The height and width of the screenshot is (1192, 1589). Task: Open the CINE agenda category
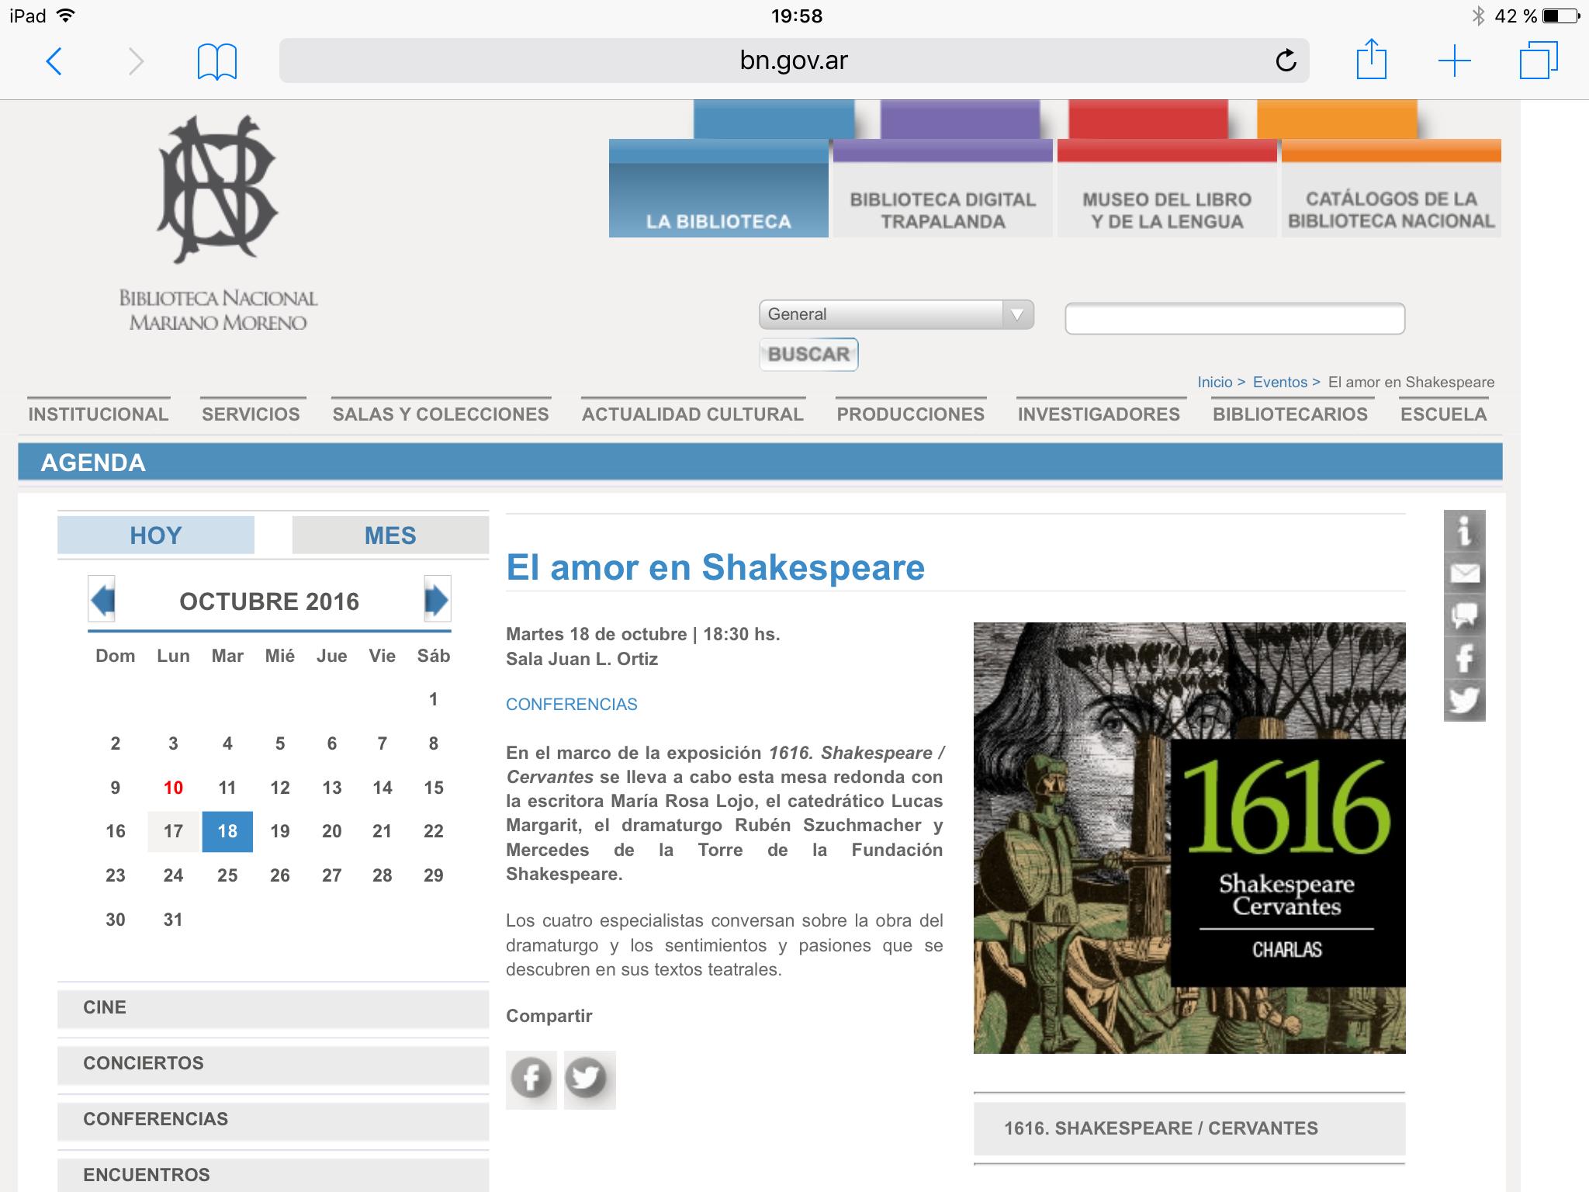[x=273, y=1008]
